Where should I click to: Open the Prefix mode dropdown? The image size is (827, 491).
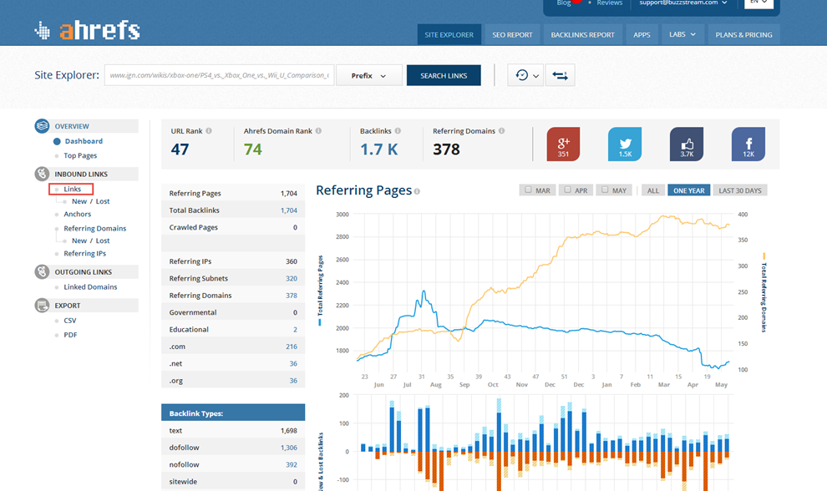[x=368, y=74]
